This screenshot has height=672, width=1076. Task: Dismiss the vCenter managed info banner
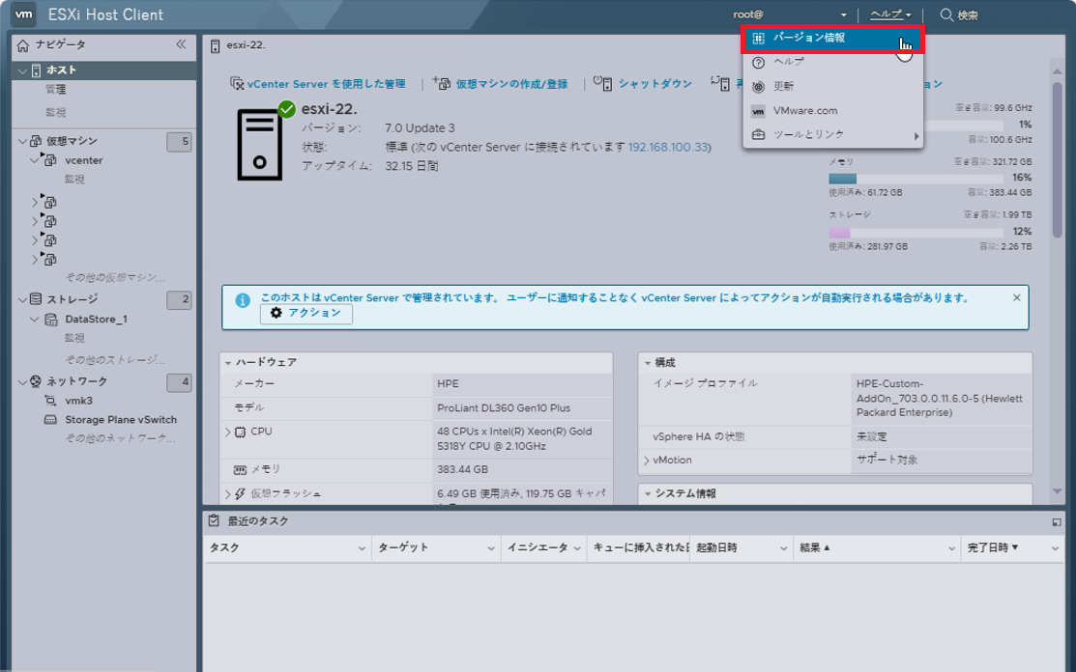[1016, 298]
